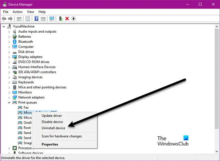The height and width of the screenshot is (161, 220).
Task: Click the Imaging devices camera icon
Action: 14,77
